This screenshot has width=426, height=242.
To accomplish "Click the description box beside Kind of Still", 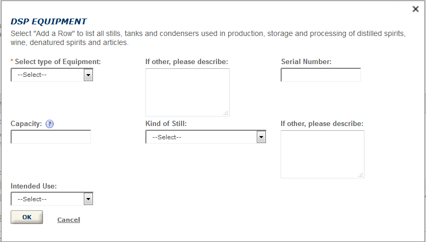I will (x=322, y=154).
